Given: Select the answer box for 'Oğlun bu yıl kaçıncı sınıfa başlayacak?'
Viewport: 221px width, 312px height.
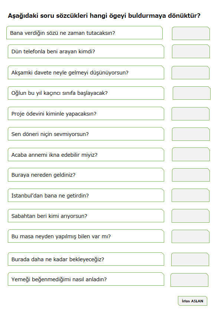Looking at the screenshot, I should click(x=192, y=93).
